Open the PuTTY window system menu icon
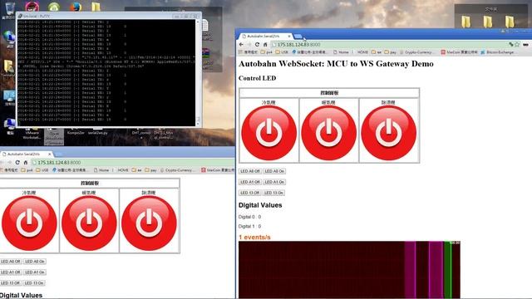 tap(20, 16)
